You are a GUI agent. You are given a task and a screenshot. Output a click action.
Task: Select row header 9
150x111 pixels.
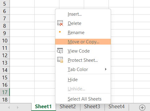[x=5, y=33]
